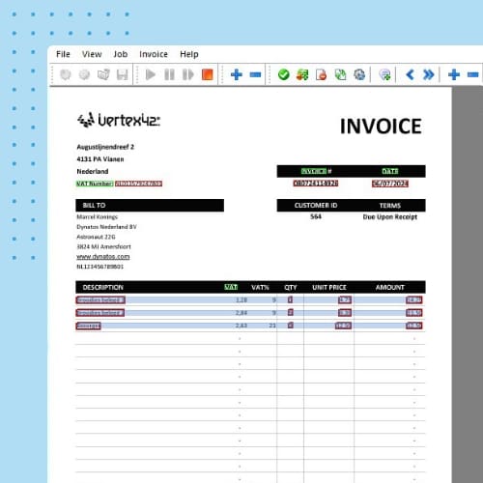483x483 pixels.
Task: Click the first blue plus icon
Action: click(237, 74)
